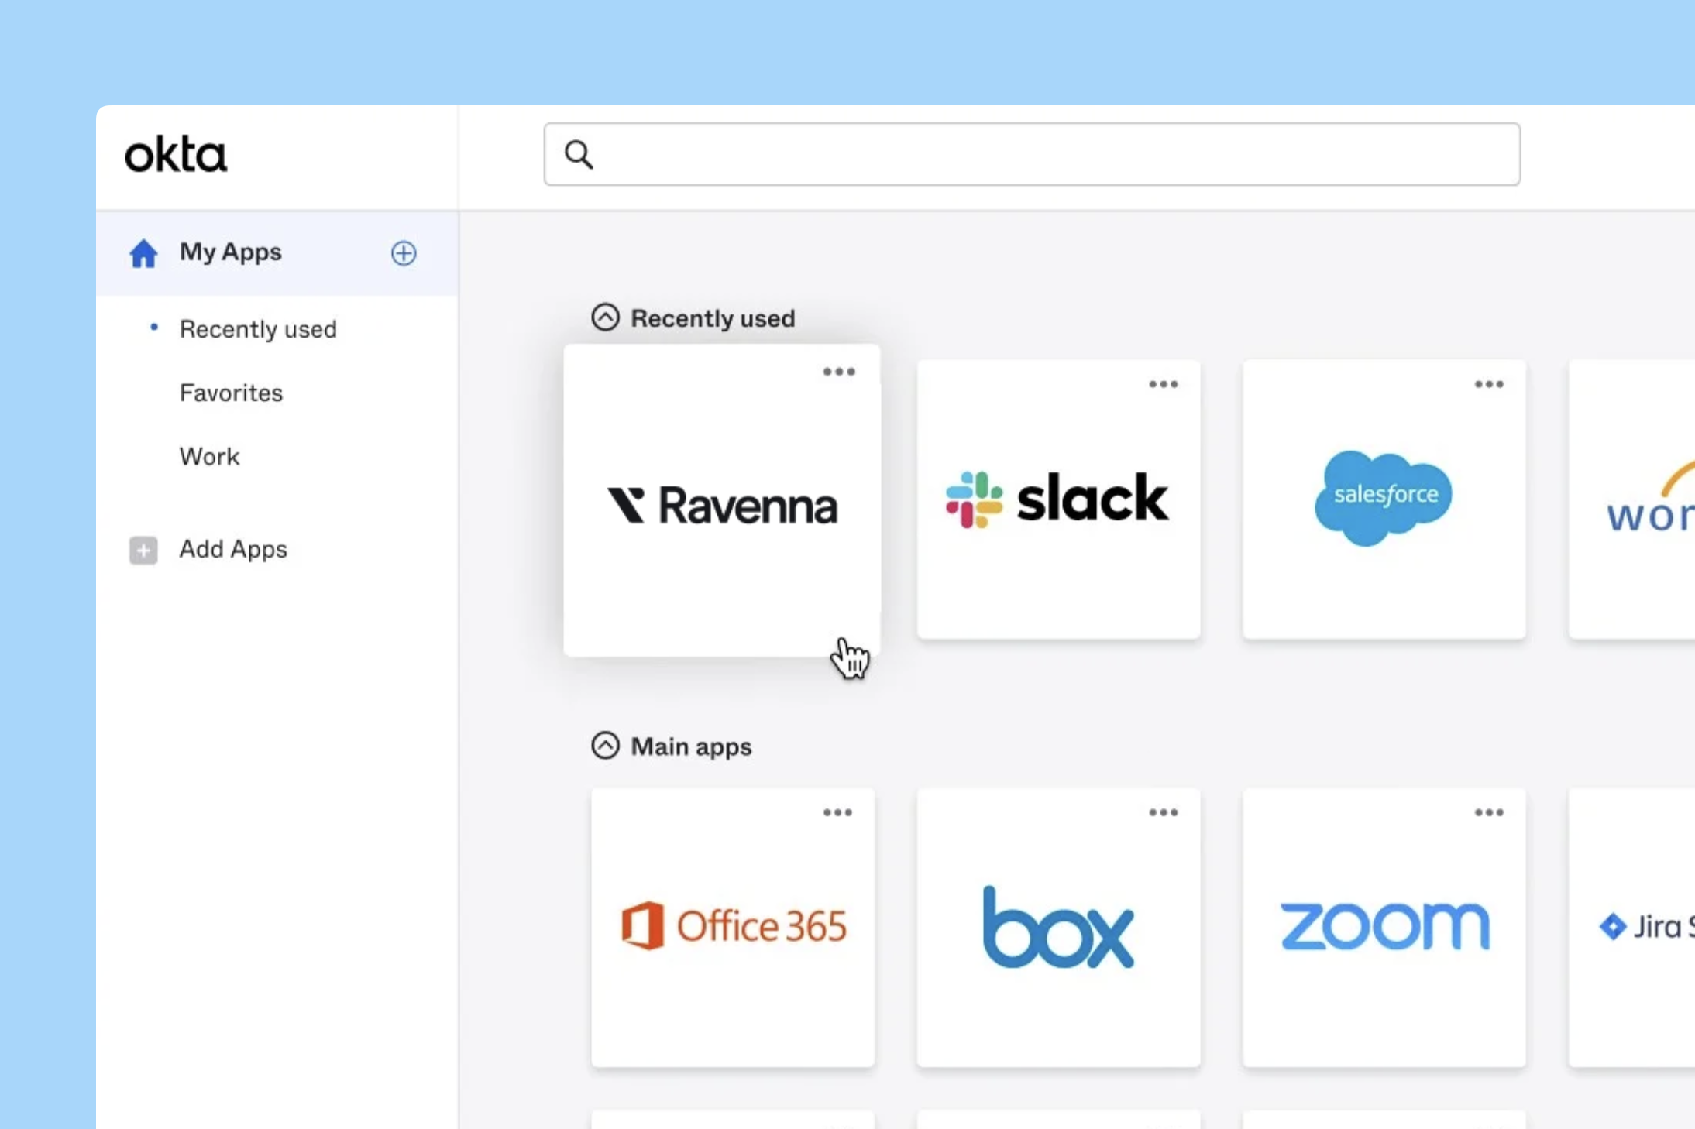Open the Slack tile kebab menu
This screenshot has width=1695, height=1129.
pyautogui.click(x=1163, y=384)
